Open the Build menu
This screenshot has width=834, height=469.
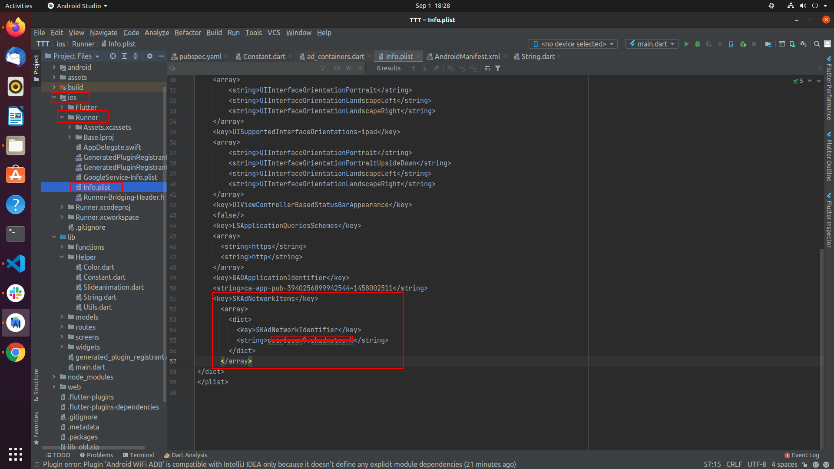click(214, 33)
